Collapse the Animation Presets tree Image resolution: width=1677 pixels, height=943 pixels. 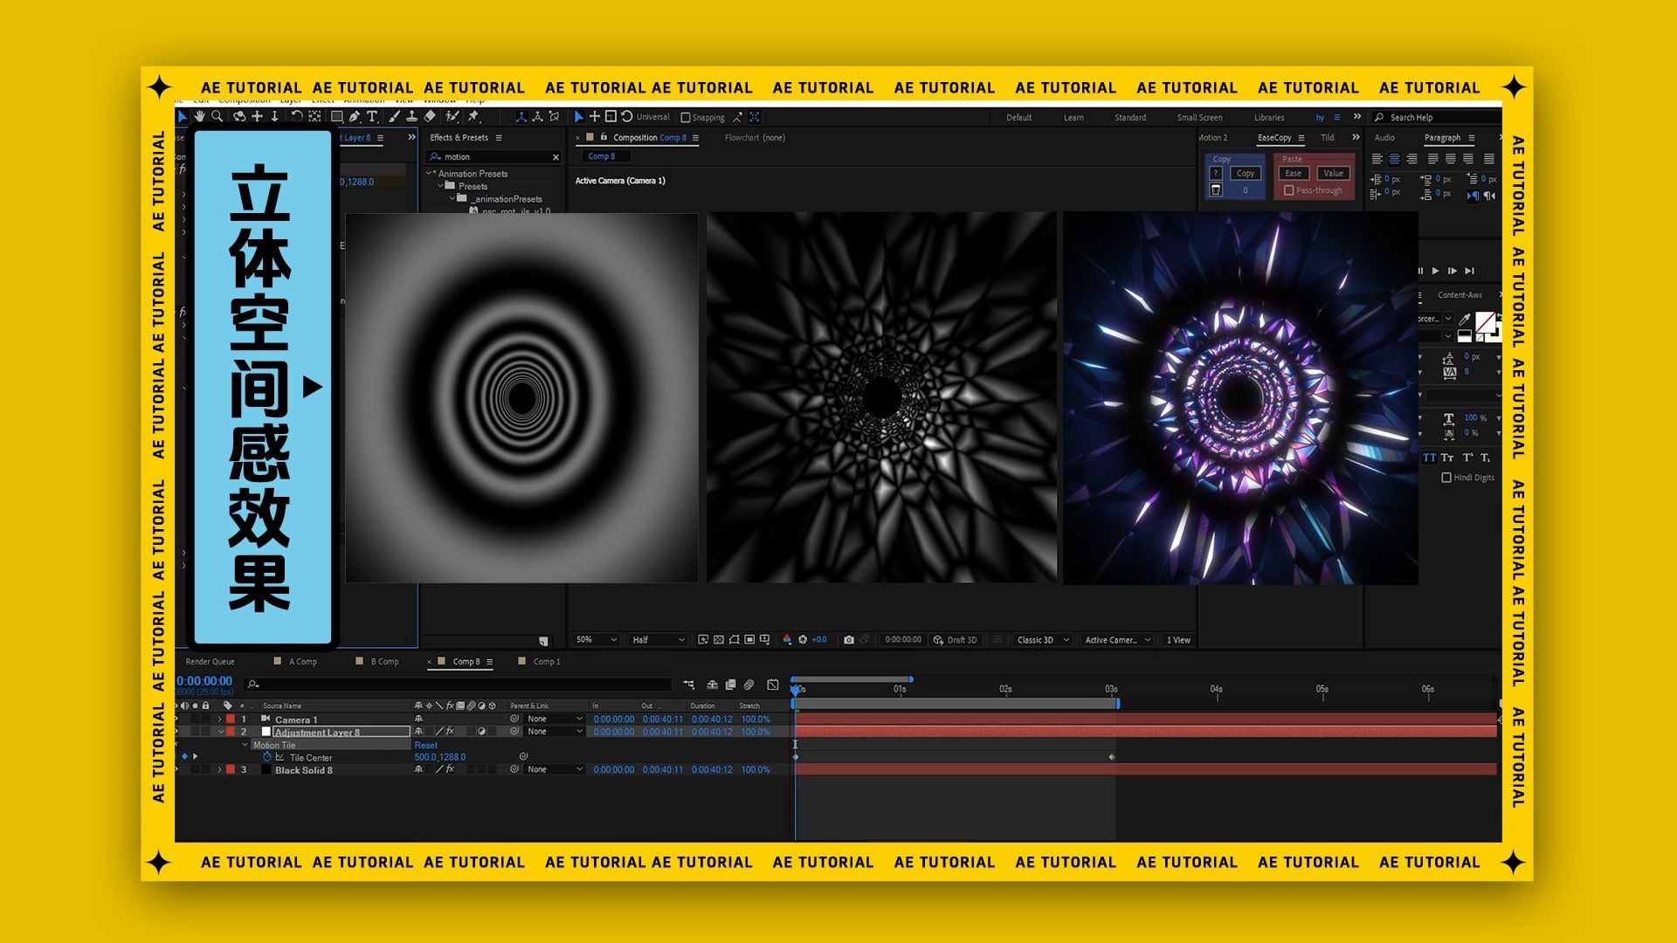[x=429, y=174]
